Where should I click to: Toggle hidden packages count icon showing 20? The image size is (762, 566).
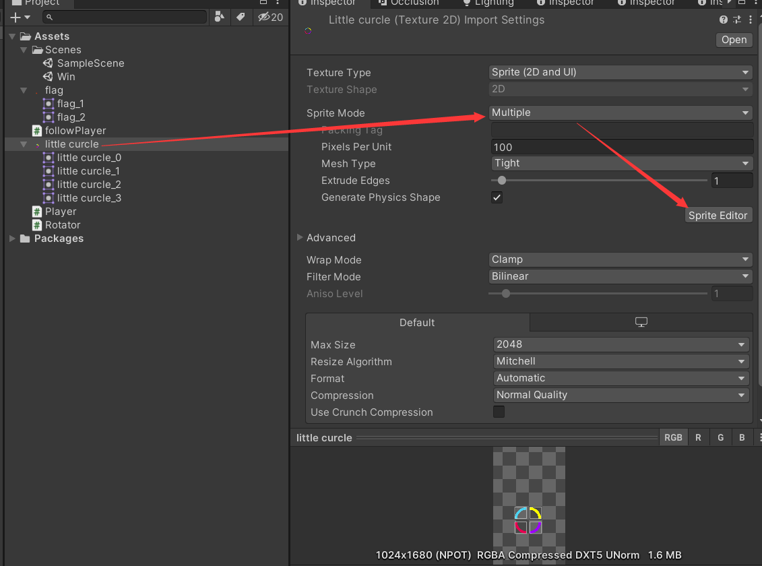[270, 17]
